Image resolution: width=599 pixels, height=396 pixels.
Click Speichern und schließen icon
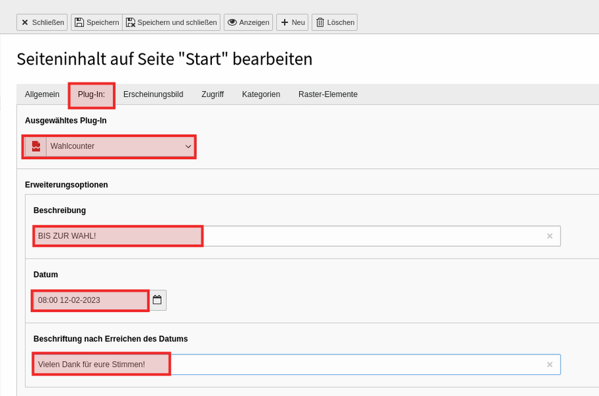click(x=131, y=22)
